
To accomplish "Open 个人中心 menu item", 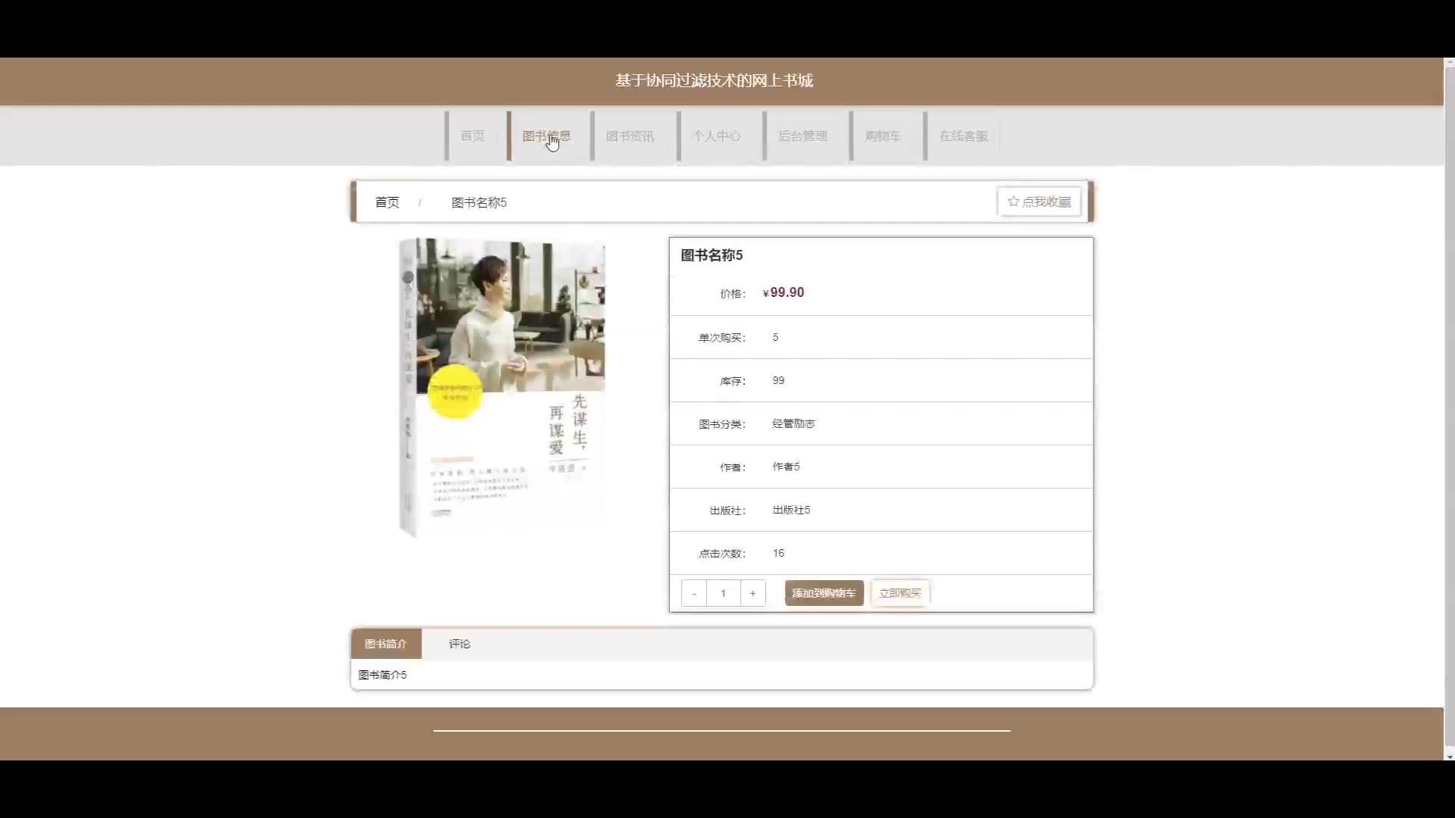I will coord(717,136).
